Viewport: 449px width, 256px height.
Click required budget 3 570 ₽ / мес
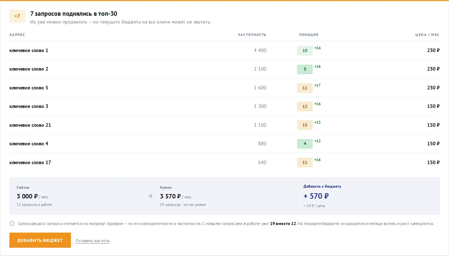pyautogui.click(x=176, y=196)
